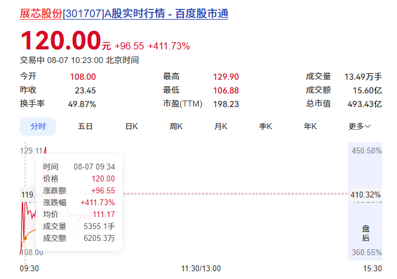Image resolution: width=397 pixels, height=279 pixels.
Task: Select the 年K tab
Action: (311, 126)
